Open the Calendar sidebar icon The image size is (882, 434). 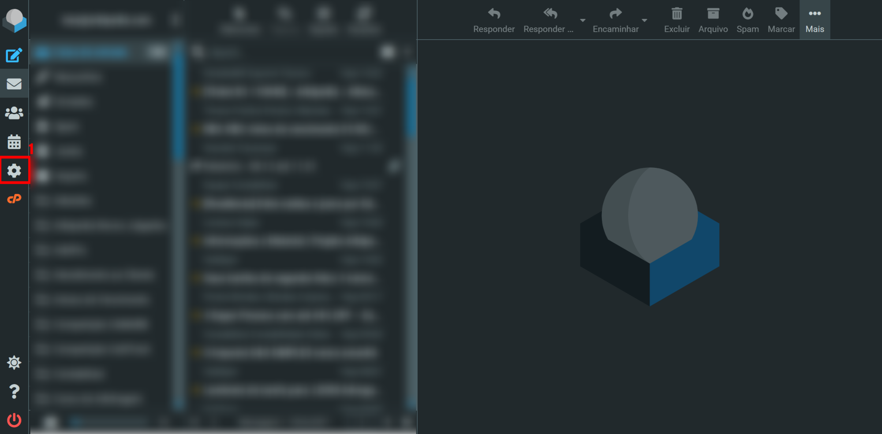click(14, 141)
